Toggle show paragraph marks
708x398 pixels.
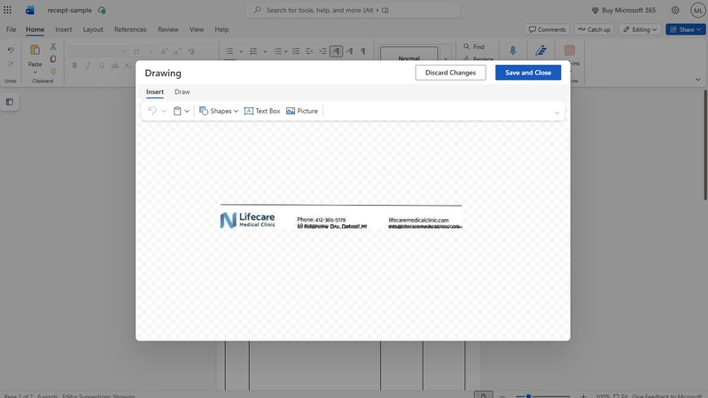(x=363, y=51)
